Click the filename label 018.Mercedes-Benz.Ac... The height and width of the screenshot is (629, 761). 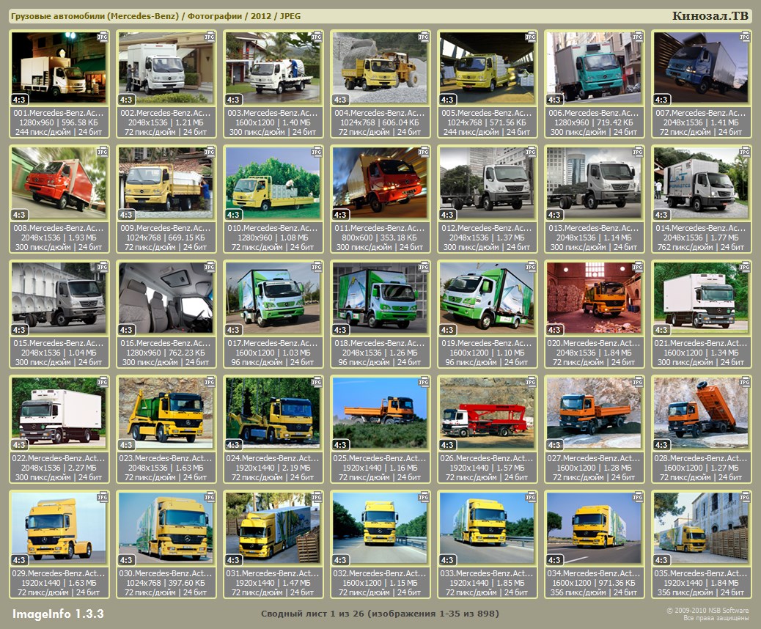click(x=380, y=343)
